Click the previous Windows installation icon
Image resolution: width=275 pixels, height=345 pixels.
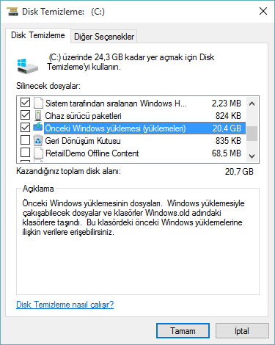38,128
